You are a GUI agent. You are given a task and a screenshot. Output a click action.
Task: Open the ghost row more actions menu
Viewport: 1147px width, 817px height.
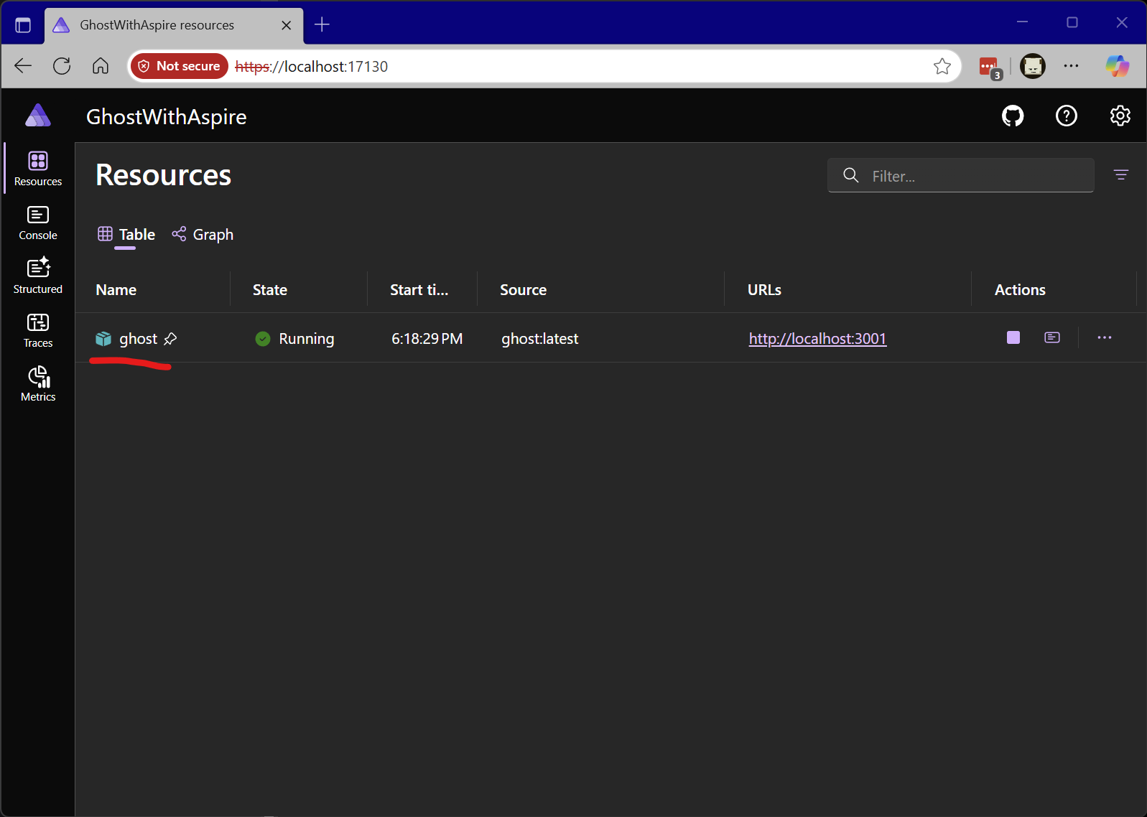(x=1104, y=337)
